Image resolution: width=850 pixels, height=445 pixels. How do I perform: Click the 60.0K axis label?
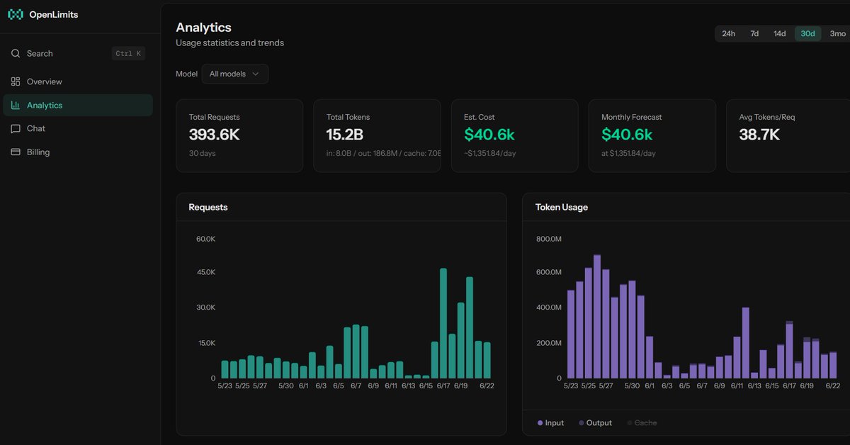tap(205, 239)
